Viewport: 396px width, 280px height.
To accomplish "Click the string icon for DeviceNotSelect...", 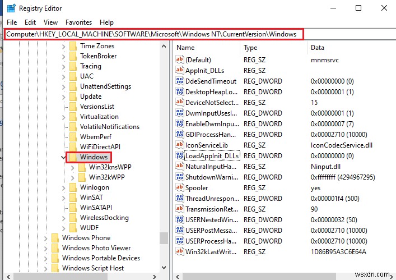I will [x=180, y=102].
